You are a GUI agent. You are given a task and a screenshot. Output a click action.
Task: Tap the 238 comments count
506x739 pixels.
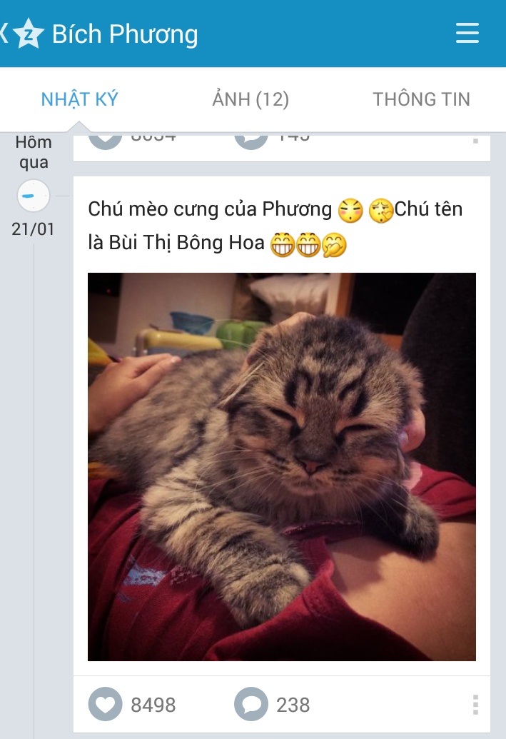pyautogui.click(x=293, y=705)
